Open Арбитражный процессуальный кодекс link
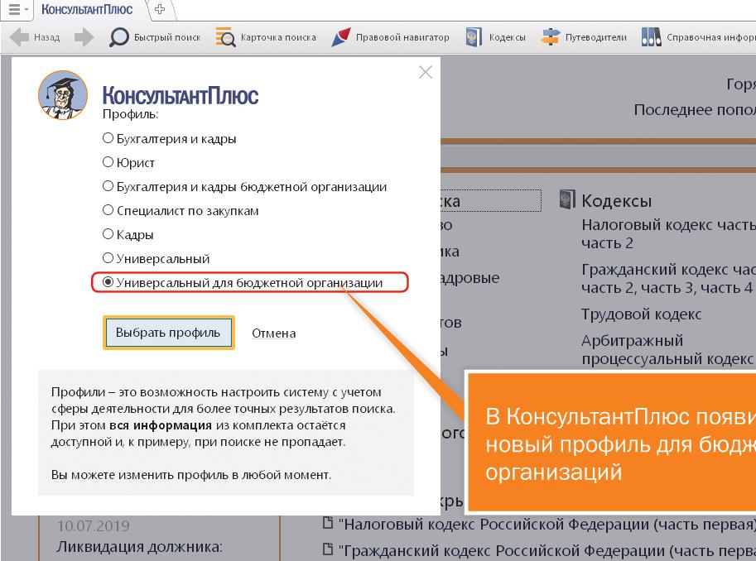Viewport: 756px width, 561px height. point(667,350)
